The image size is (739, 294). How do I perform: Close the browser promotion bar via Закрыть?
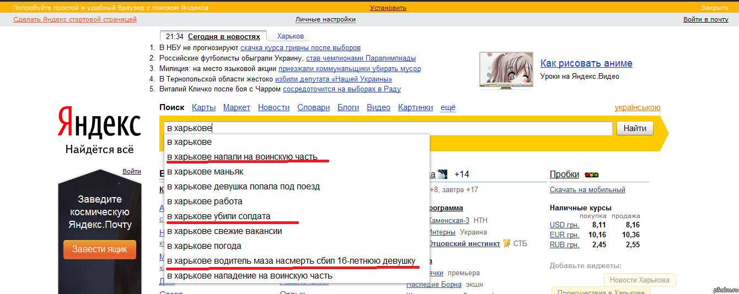pyautogui.click(x=714, y=8)
